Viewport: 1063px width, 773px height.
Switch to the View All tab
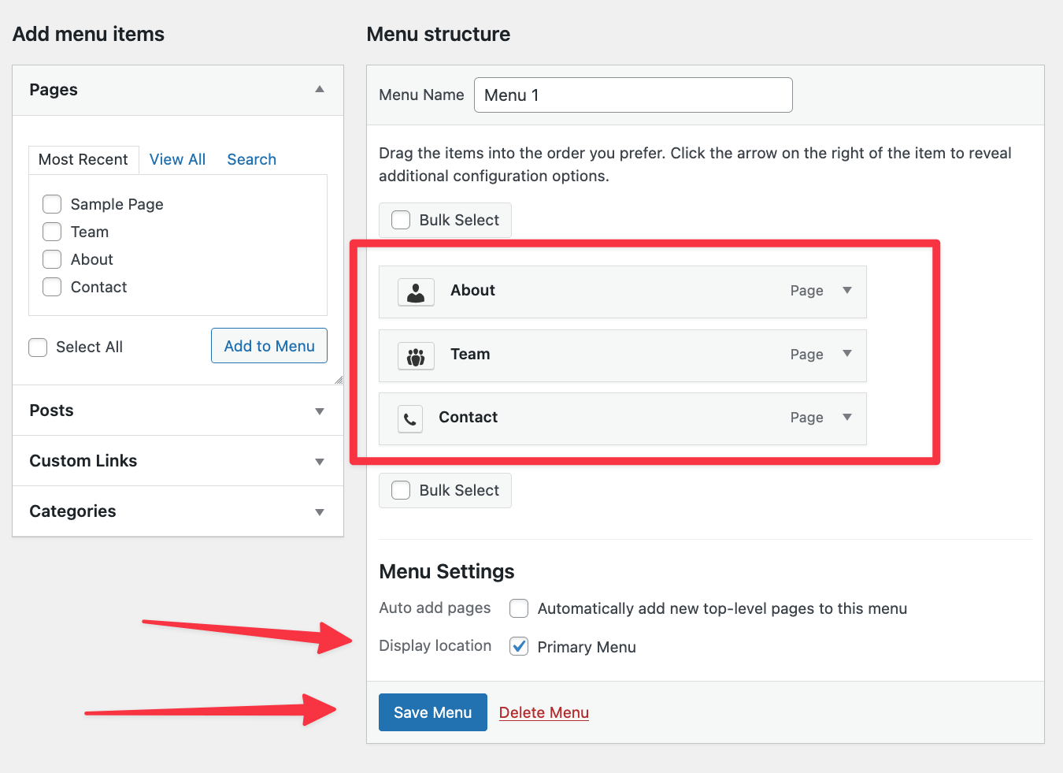pyautogui.click(x=177, y=160)
